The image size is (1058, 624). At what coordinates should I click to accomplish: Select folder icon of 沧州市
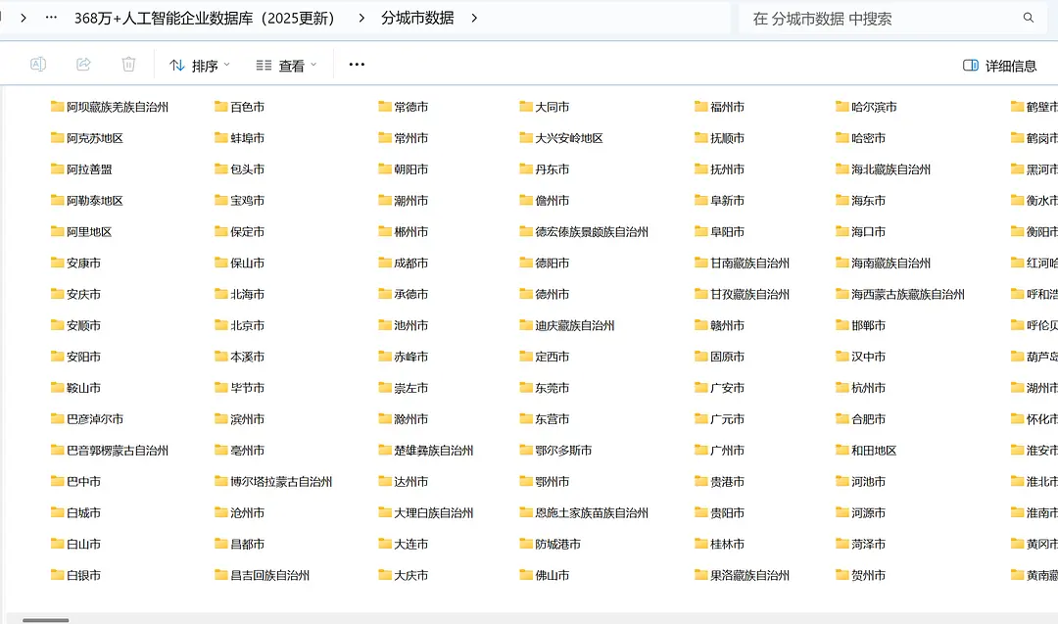click(x=221, y=512)
